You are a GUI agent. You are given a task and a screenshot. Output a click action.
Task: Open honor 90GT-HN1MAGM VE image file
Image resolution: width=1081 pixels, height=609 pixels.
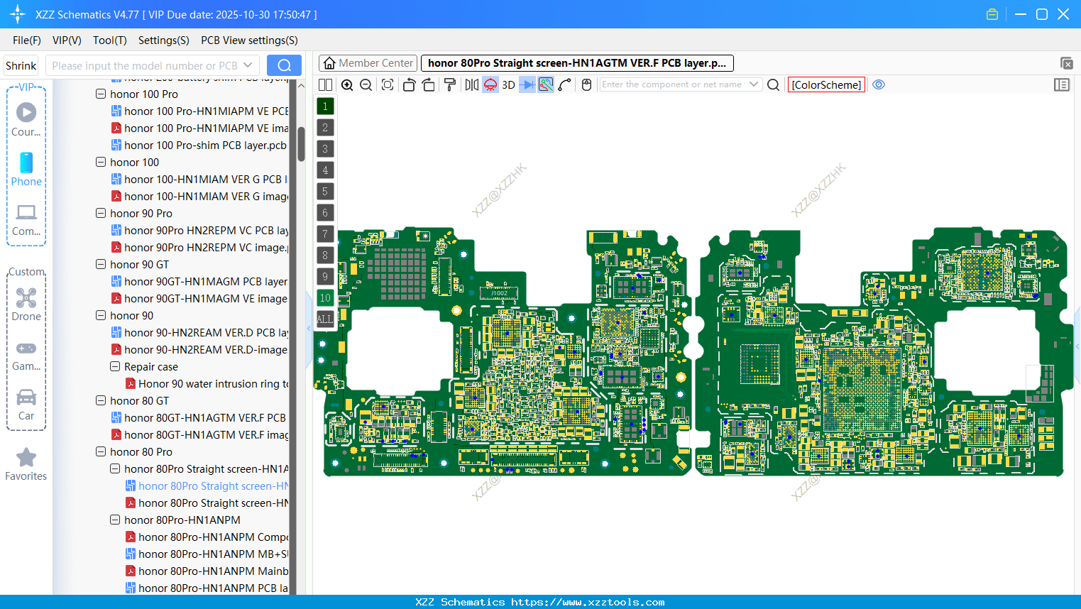[199, 298]
